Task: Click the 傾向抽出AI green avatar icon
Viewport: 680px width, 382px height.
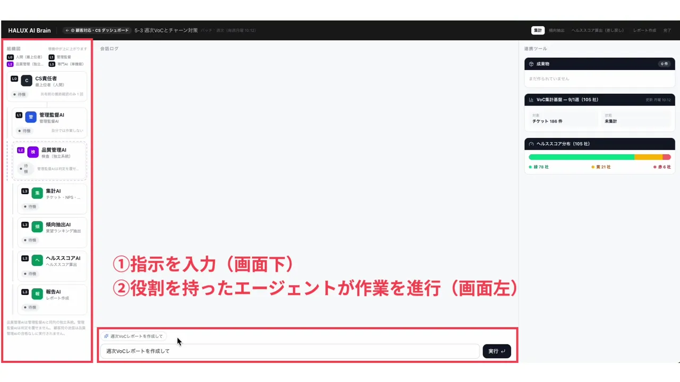Action: [37, 227]
